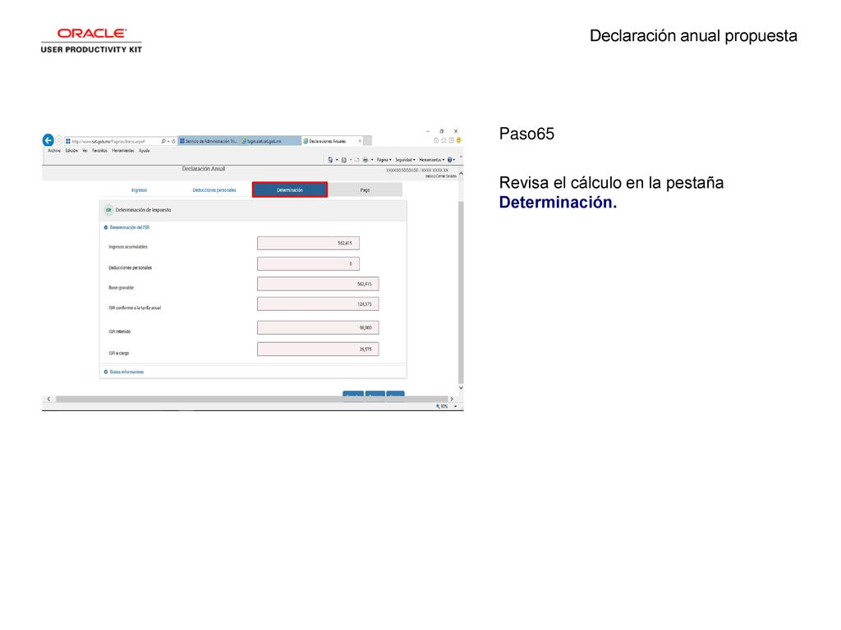Open the print options dropdown arrow
Image resolution: width=841 pixels, height=630 pixels.
(x=372, y=160)
